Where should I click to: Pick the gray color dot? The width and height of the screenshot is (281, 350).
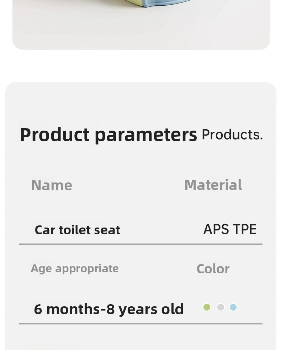point(221,307)
